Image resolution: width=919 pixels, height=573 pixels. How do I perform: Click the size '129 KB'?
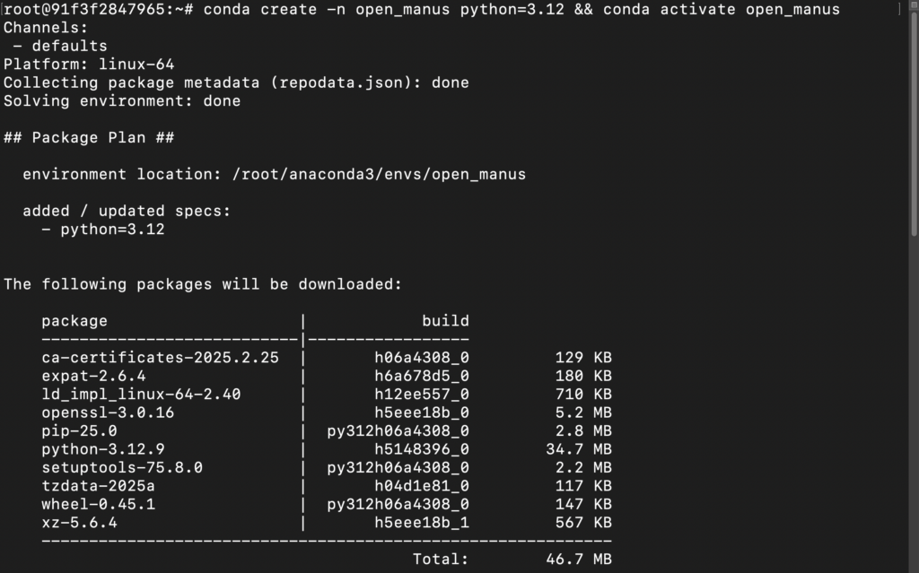pos(583,358)
